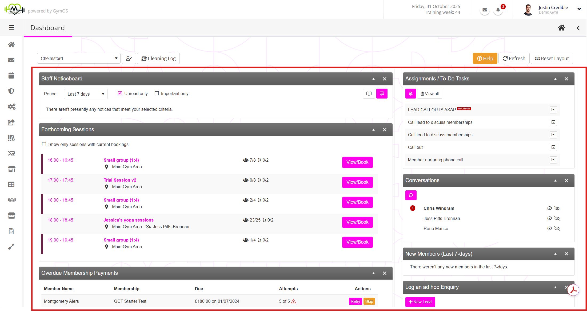Click the home icon in Dashboard bar
This screenshot has height=311, width=587.
coord(561,28)
